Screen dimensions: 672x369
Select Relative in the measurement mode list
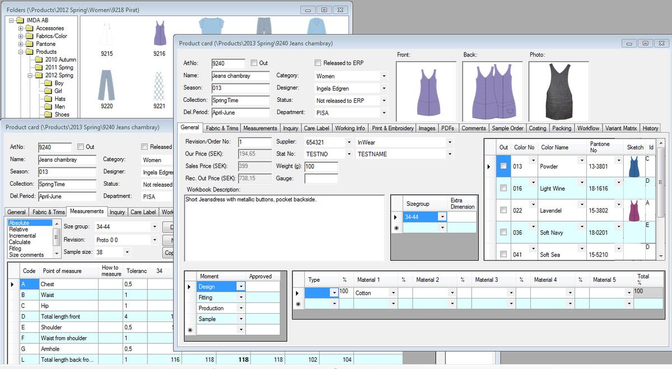click(x=18, y=229)
